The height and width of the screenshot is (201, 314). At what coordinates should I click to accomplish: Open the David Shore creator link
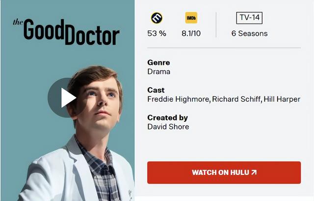tap(168, 127)
